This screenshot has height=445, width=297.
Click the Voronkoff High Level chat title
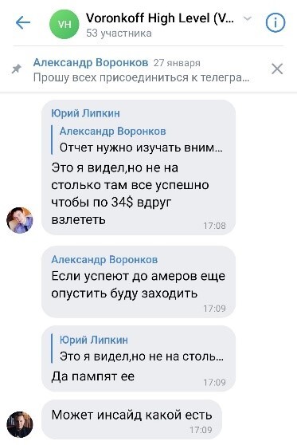point(160,18)
